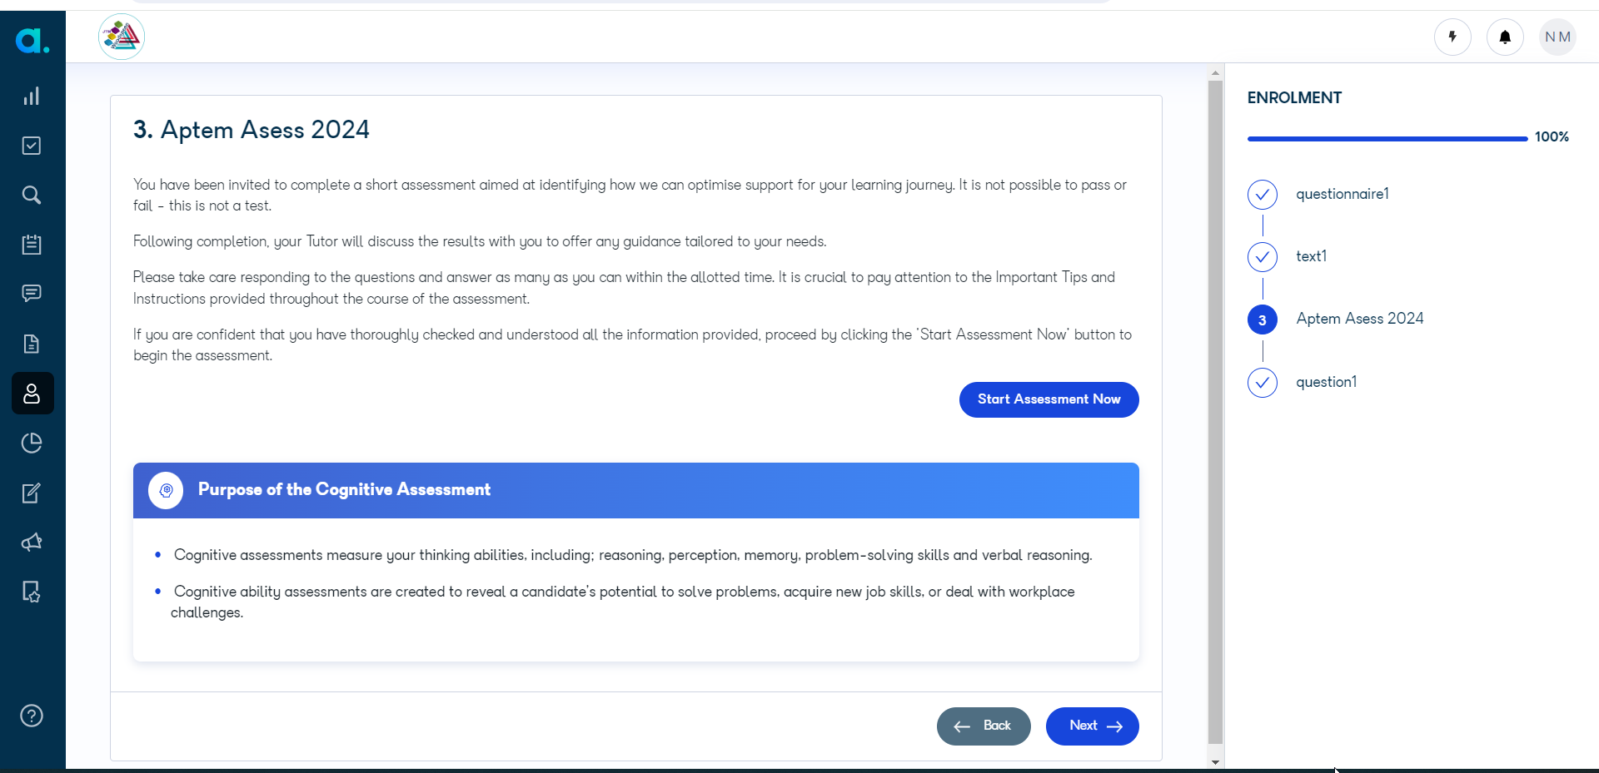Go to questionnaire1 enrolment step
This screenshot has height=773, width=1599.
(1342, 194)
